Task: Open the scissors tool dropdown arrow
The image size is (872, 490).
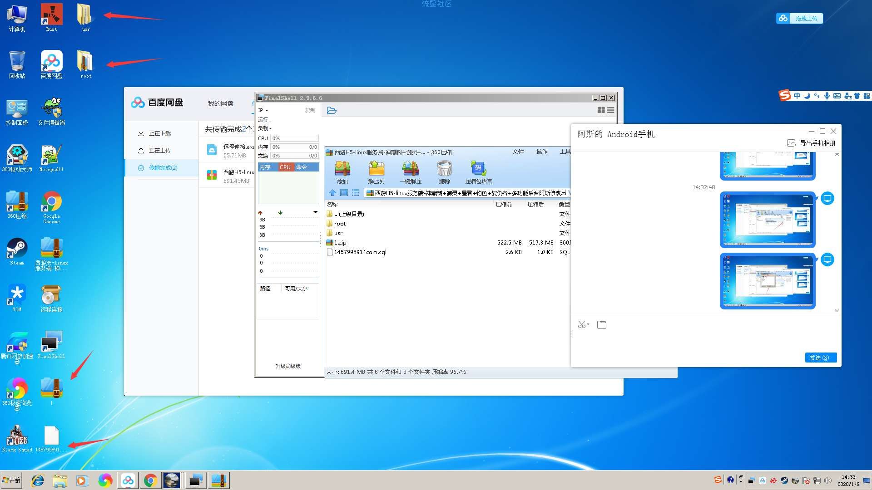Action: pos(588,325)
